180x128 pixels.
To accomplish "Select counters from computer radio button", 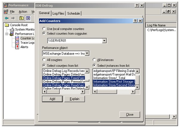I will coord(44,33).
